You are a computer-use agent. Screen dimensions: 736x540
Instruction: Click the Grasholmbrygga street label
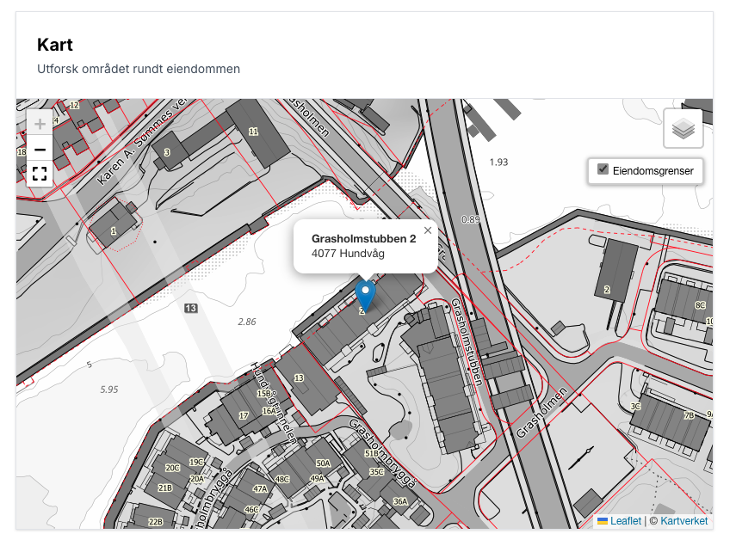tap(382, 453)
